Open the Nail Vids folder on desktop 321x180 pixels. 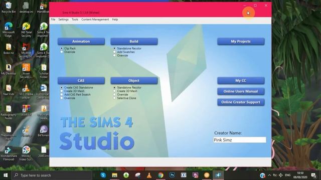tap(9, 90)
